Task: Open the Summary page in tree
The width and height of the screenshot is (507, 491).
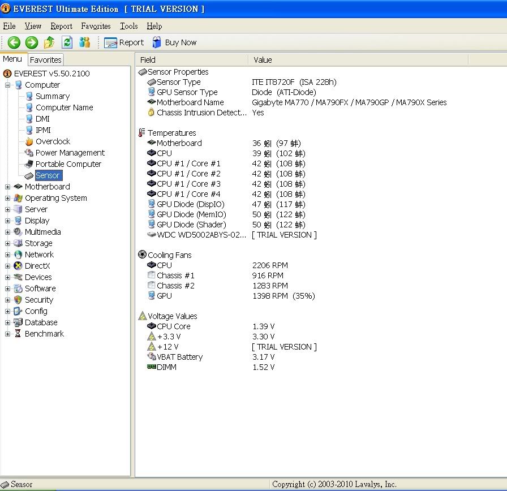Action: [x=52, y=96]
